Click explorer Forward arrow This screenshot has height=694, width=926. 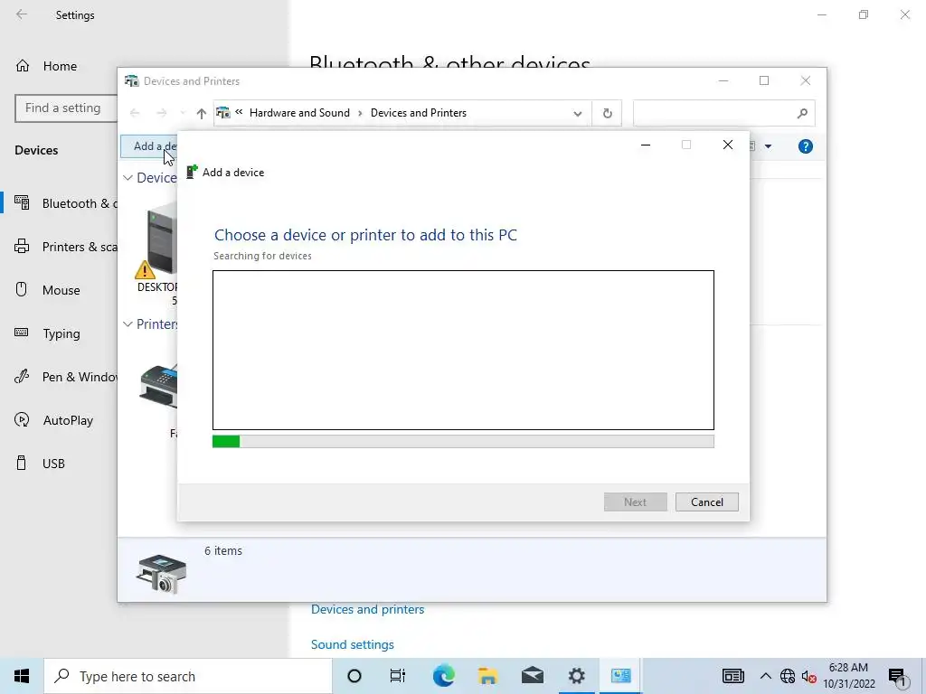[161, 113]
